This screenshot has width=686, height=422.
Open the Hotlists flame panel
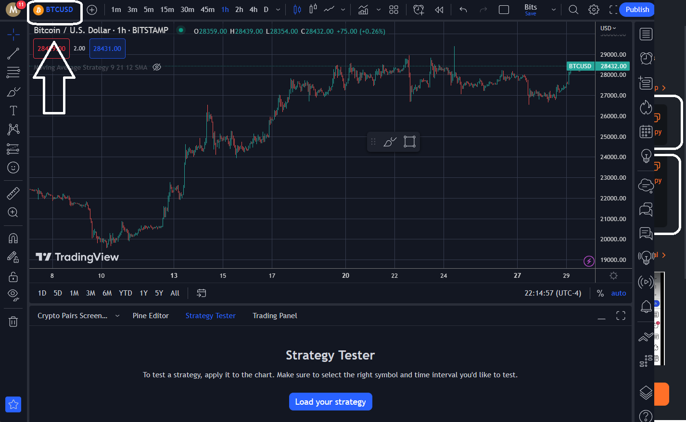point(646,107)
